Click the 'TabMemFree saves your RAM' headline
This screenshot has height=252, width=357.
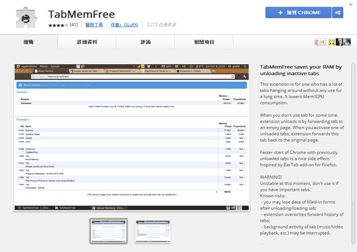pos(301,70)
